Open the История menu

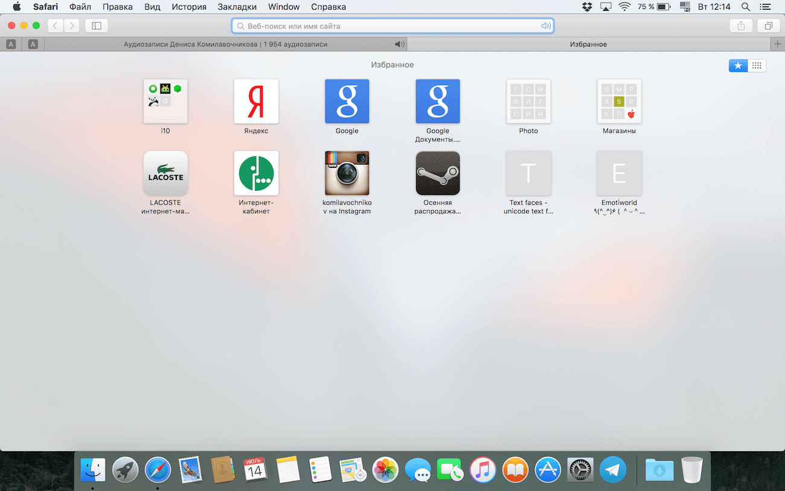pos(189,7)
